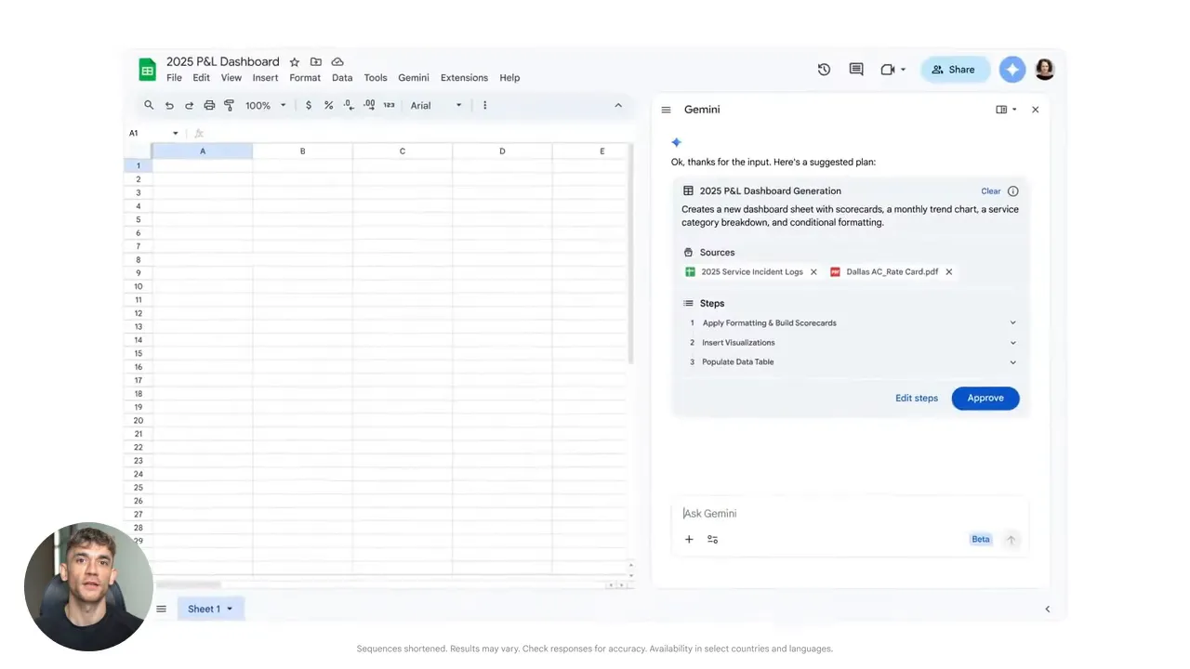Image resolution: width=1190 pixels, height=669 pixels.
Task: Open version history clock icon
Action: pos(824,70)
